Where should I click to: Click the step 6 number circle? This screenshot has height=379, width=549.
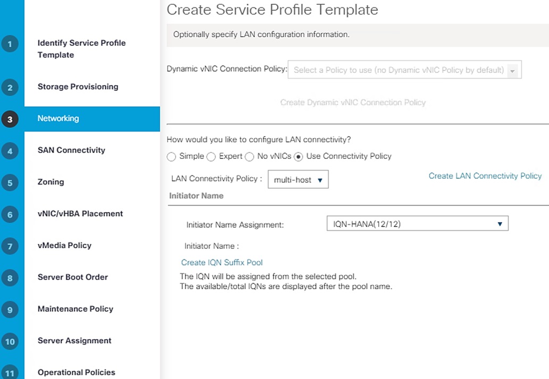point(10,215)
